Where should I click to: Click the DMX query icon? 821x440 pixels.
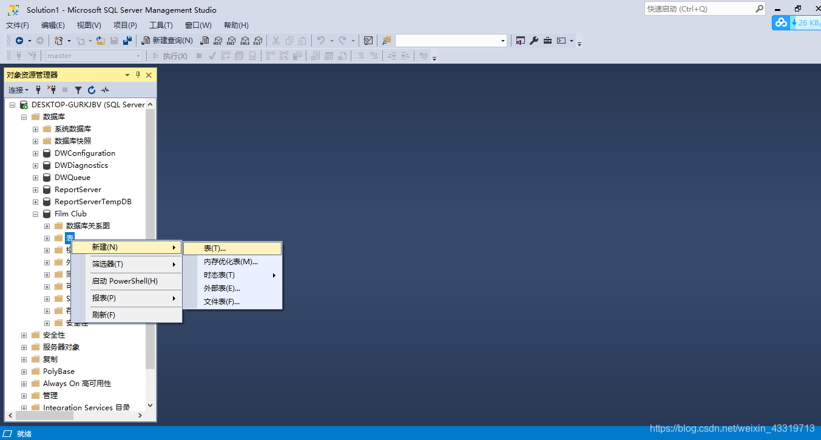coord(231,41)
